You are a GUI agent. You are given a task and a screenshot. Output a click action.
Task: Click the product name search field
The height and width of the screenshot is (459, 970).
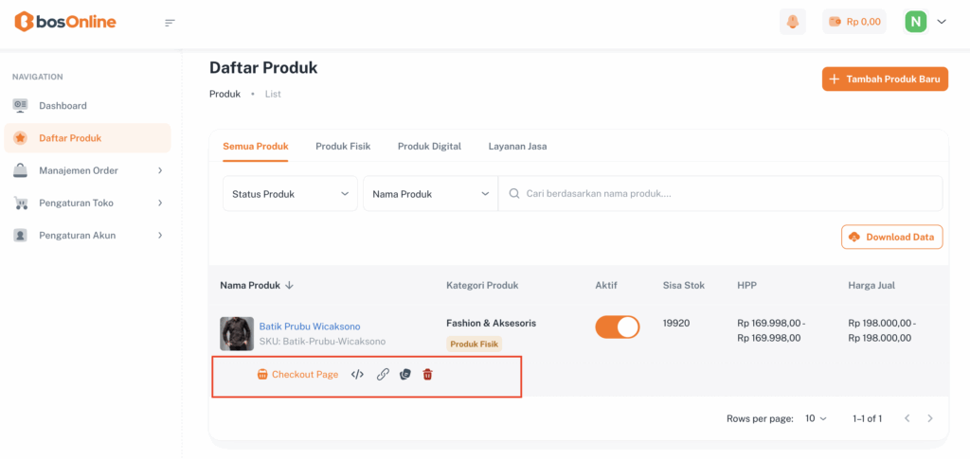(720, 194)
